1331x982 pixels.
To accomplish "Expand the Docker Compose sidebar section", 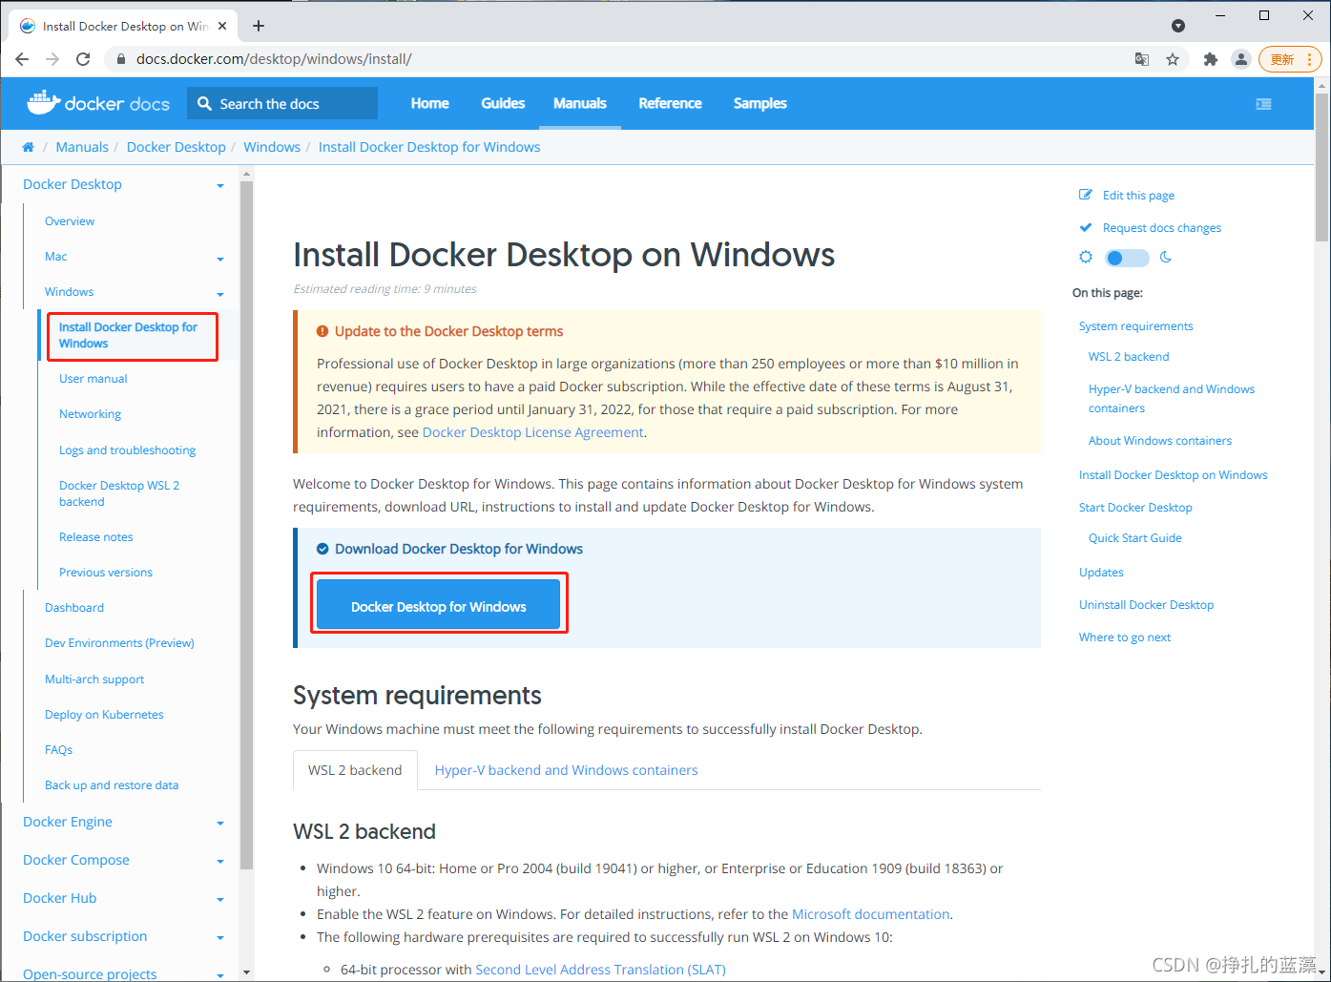I will click(x=220, y=861).
